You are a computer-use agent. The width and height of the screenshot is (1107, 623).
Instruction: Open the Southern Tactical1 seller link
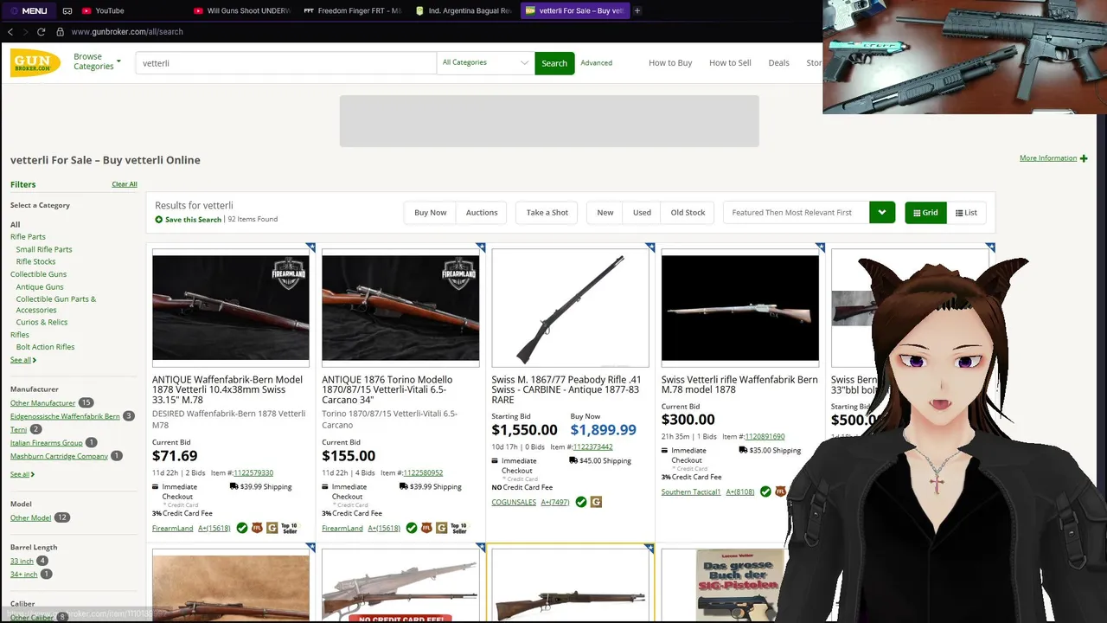point(691,492)
